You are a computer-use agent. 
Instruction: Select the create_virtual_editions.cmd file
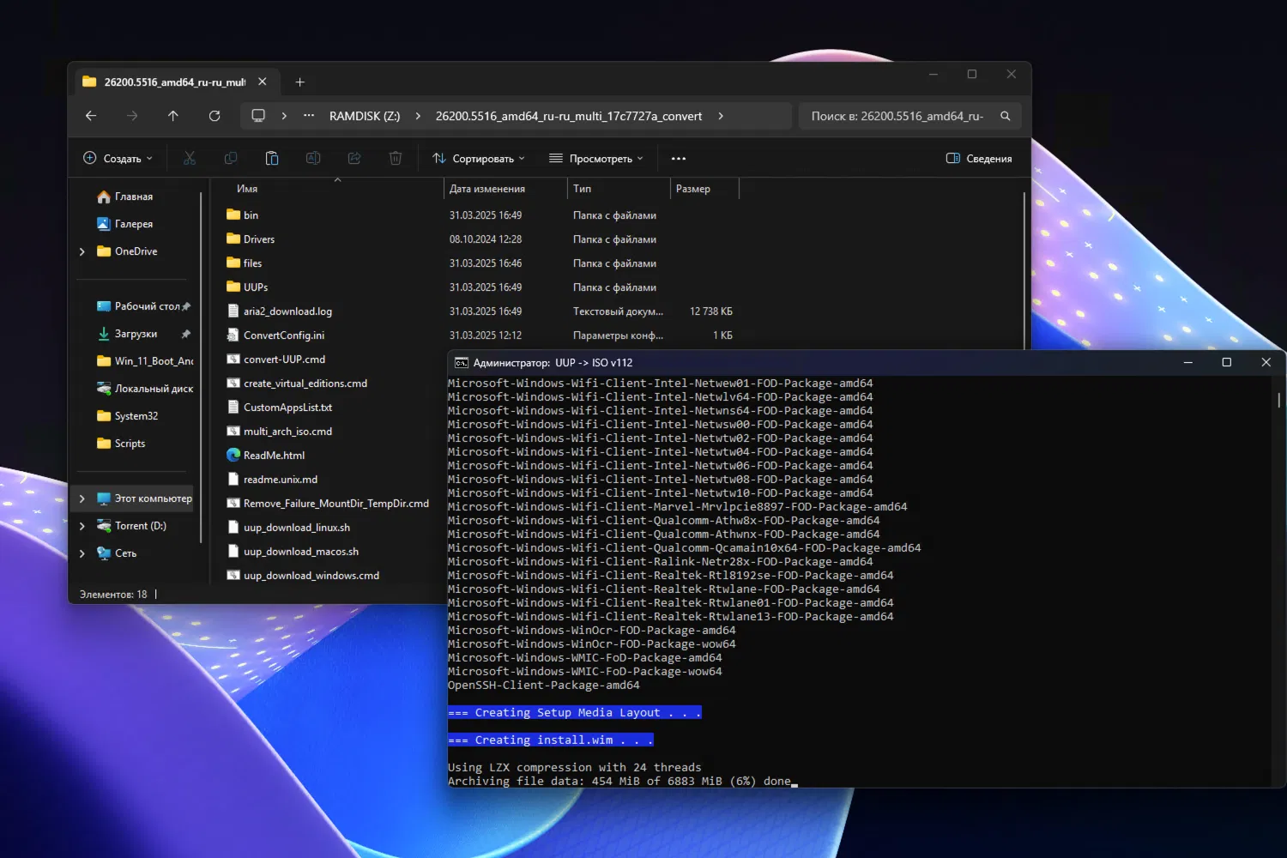pyautogui.click(x=305, y=384)
